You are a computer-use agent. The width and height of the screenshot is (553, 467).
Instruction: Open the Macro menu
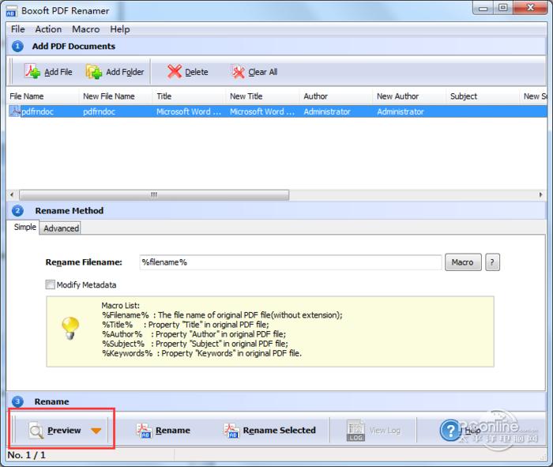85,29
